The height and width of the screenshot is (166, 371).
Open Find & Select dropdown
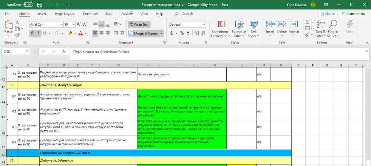[x=333, y=29]
